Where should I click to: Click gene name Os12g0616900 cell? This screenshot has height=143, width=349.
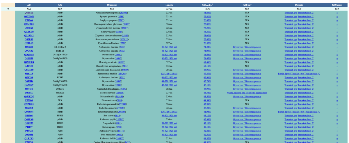(60, 55)
